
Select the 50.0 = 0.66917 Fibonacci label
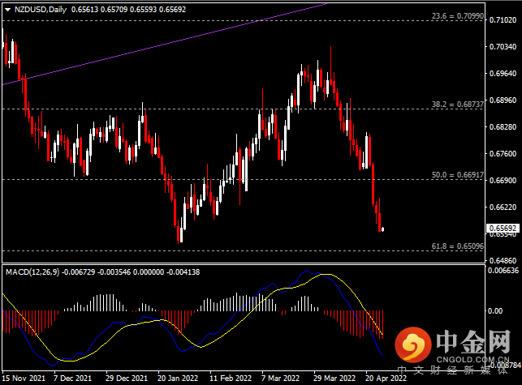[x=457, y=175]
